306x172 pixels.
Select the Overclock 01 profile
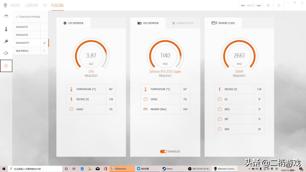click(26, 27)
